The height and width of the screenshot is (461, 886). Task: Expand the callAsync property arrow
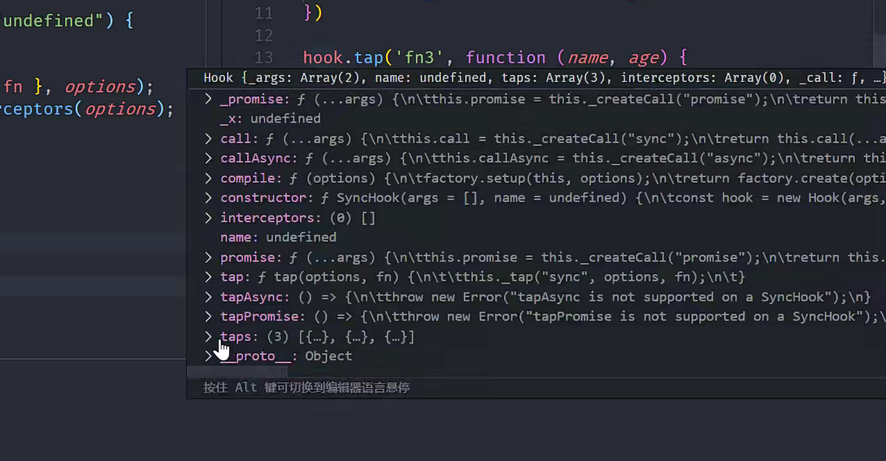(208, 158)
